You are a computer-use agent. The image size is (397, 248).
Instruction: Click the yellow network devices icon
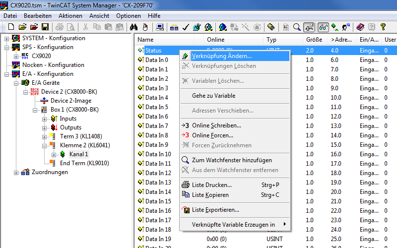[x=270, y=27]
